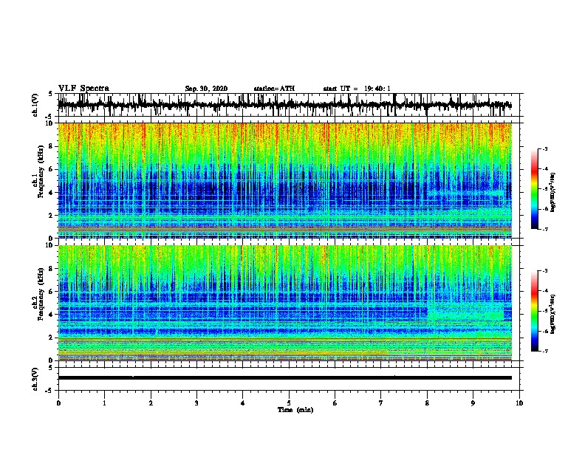Click the time axis tick label "6"
The image size is (585, 452).
(335, 403)
